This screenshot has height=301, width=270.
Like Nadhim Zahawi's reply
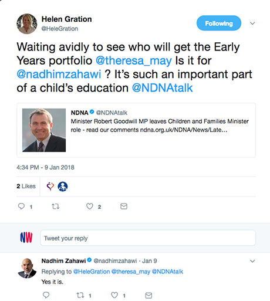click(114, 295)
